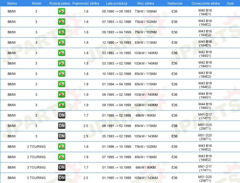Click power 66kW / 90KM in 3 TOURING row

coord(145,167)
